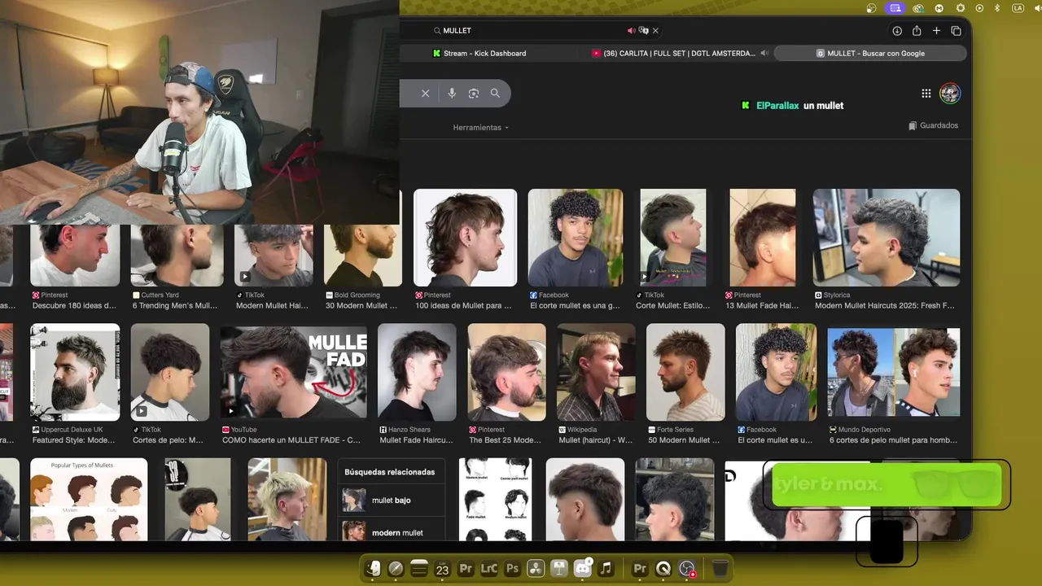Clear the Google search box text
1042x586 pixels.
pos(425,94)
